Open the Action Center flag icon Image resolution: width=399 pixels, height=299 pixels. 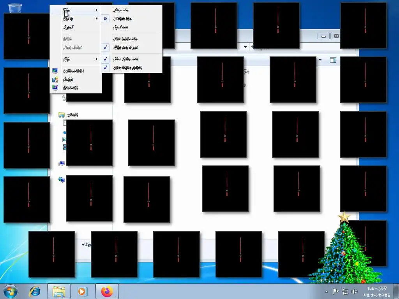pos(335,291)
